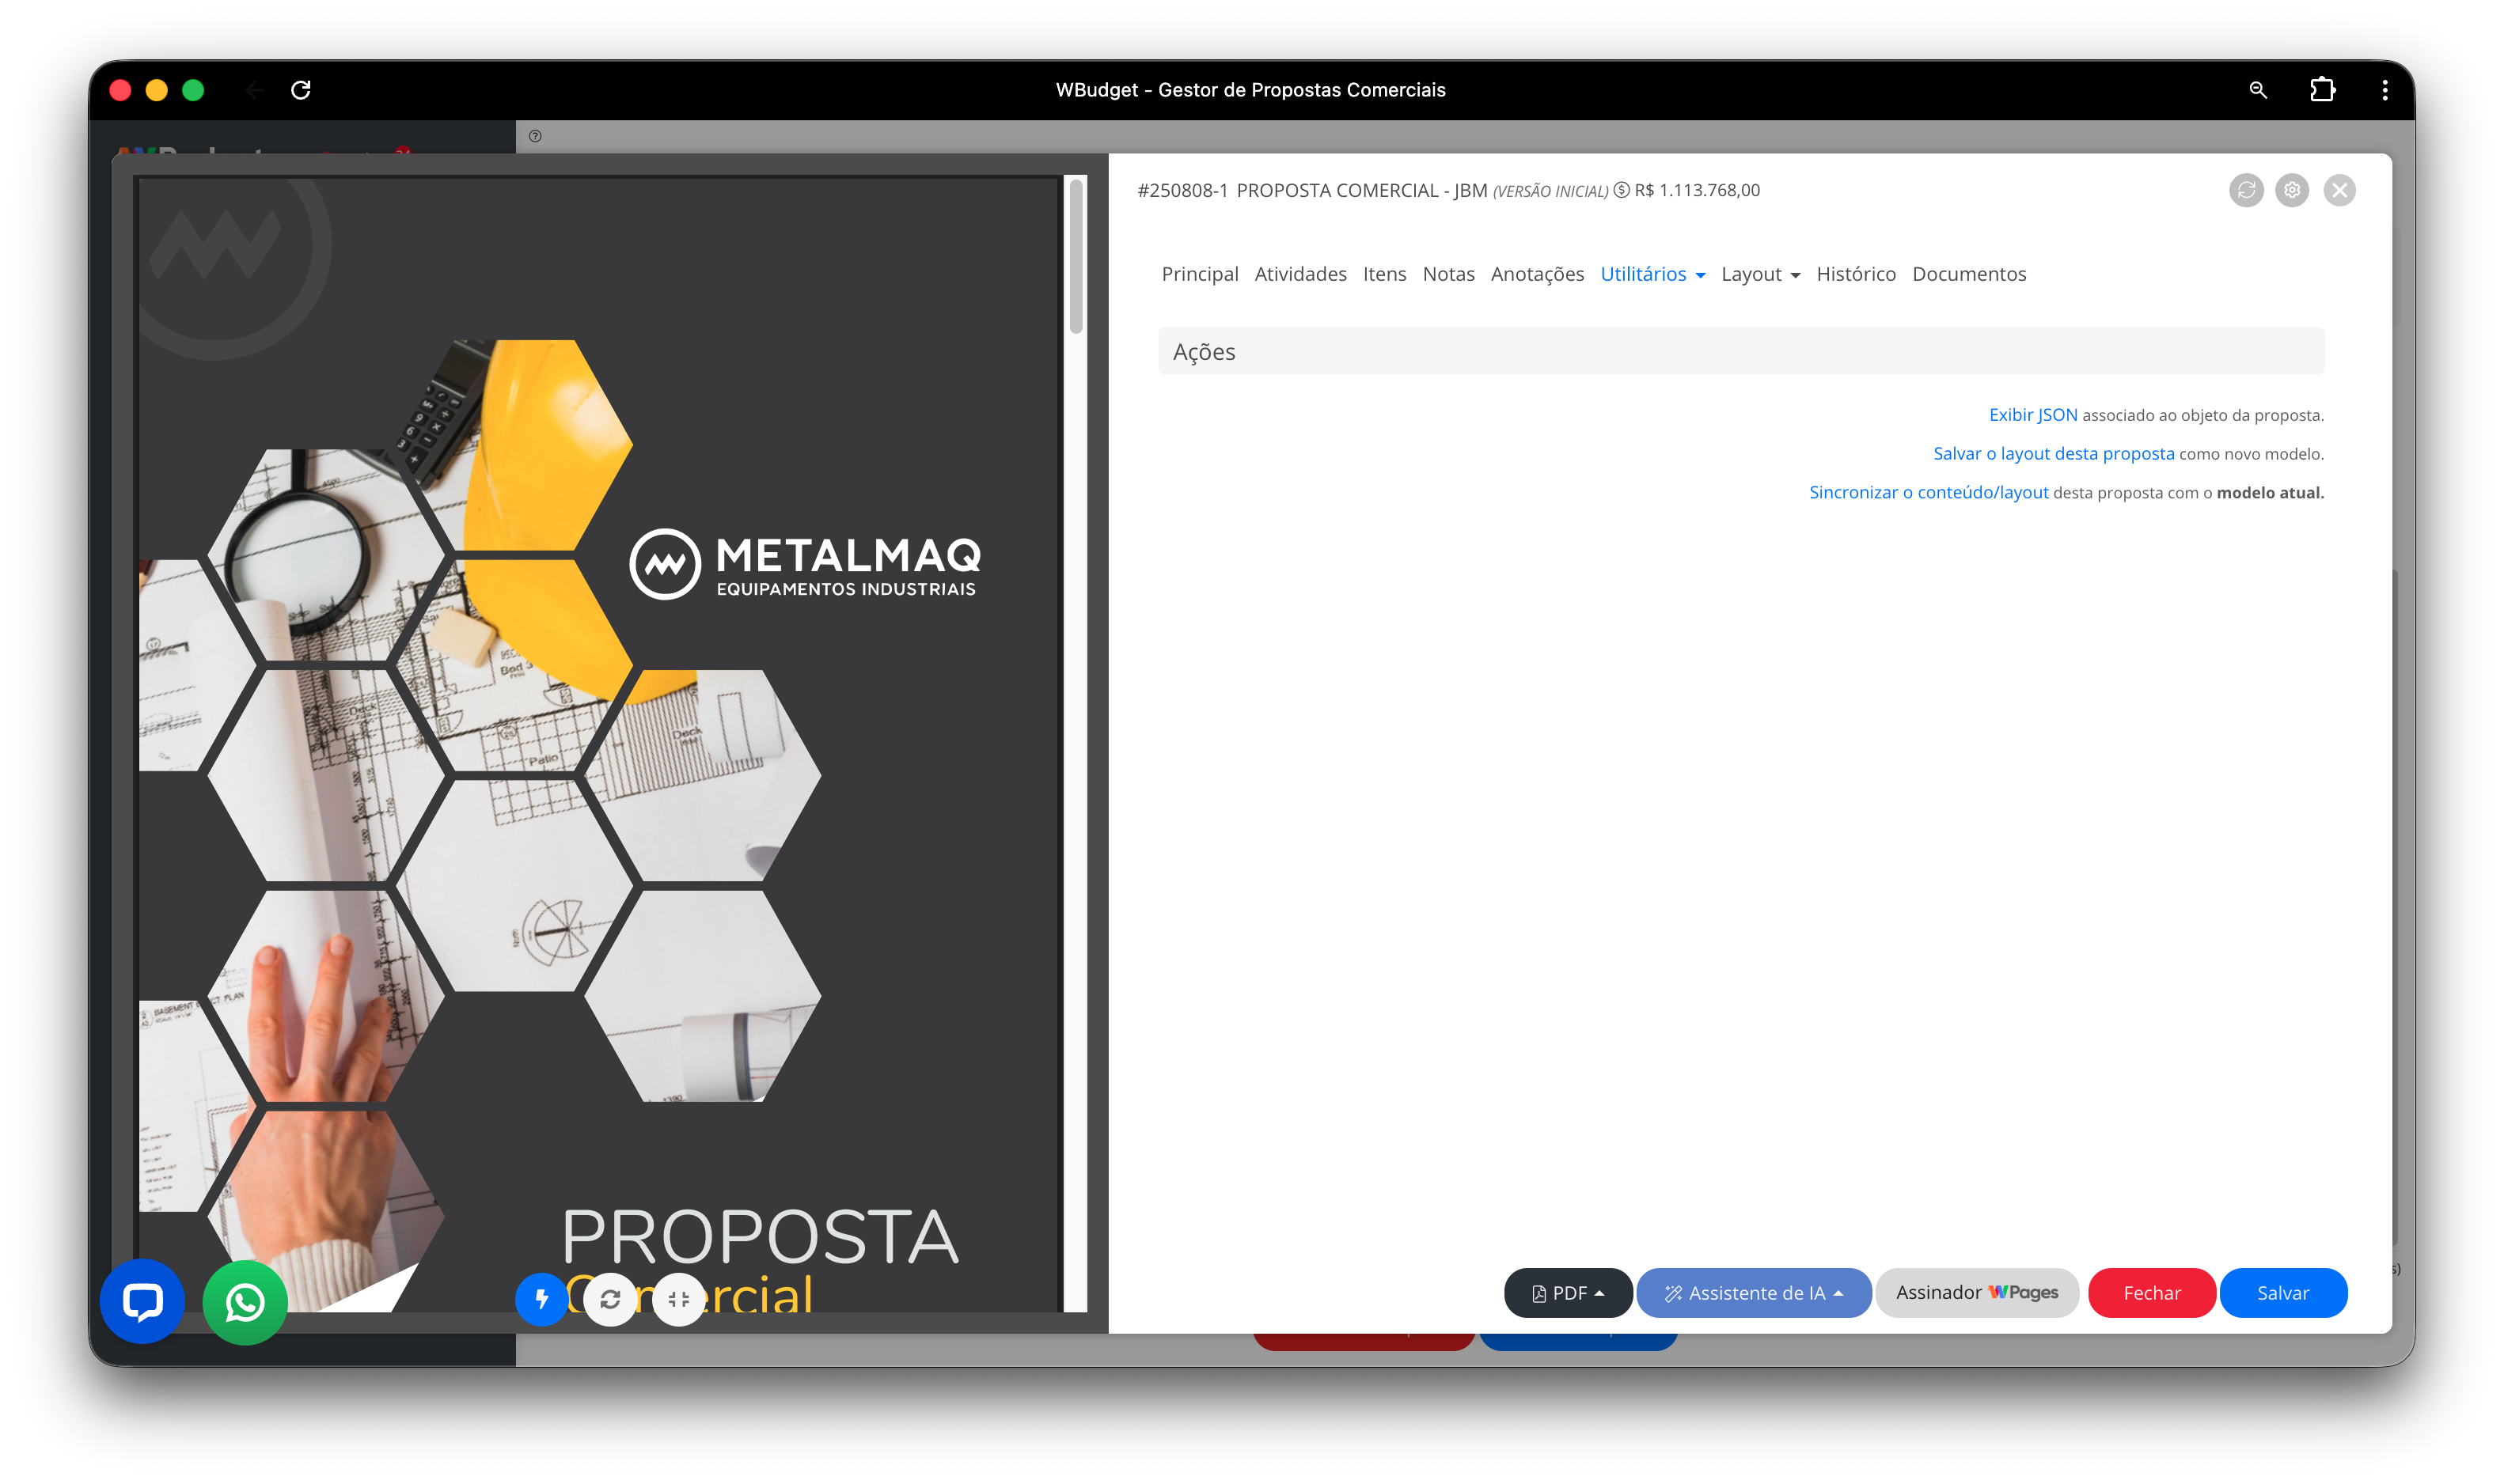Image resolution: width=2504 pixels, height=1484 pixels.
Task: Expand the Layout dropdown tab
Action: click(1760, 274)
